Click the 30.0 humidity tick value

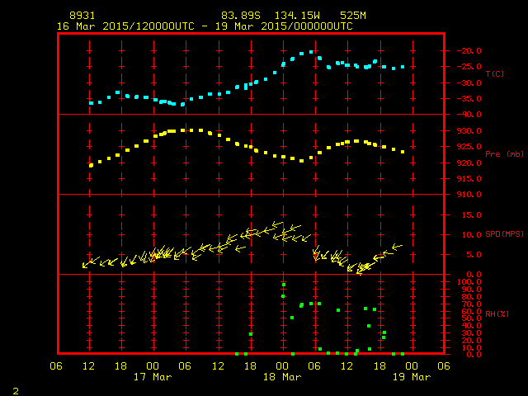point(472,333)
